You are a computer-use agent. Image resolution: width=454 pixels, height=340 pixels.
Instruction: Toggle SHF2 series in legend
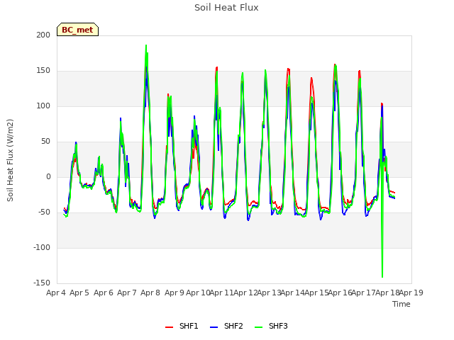226,326
